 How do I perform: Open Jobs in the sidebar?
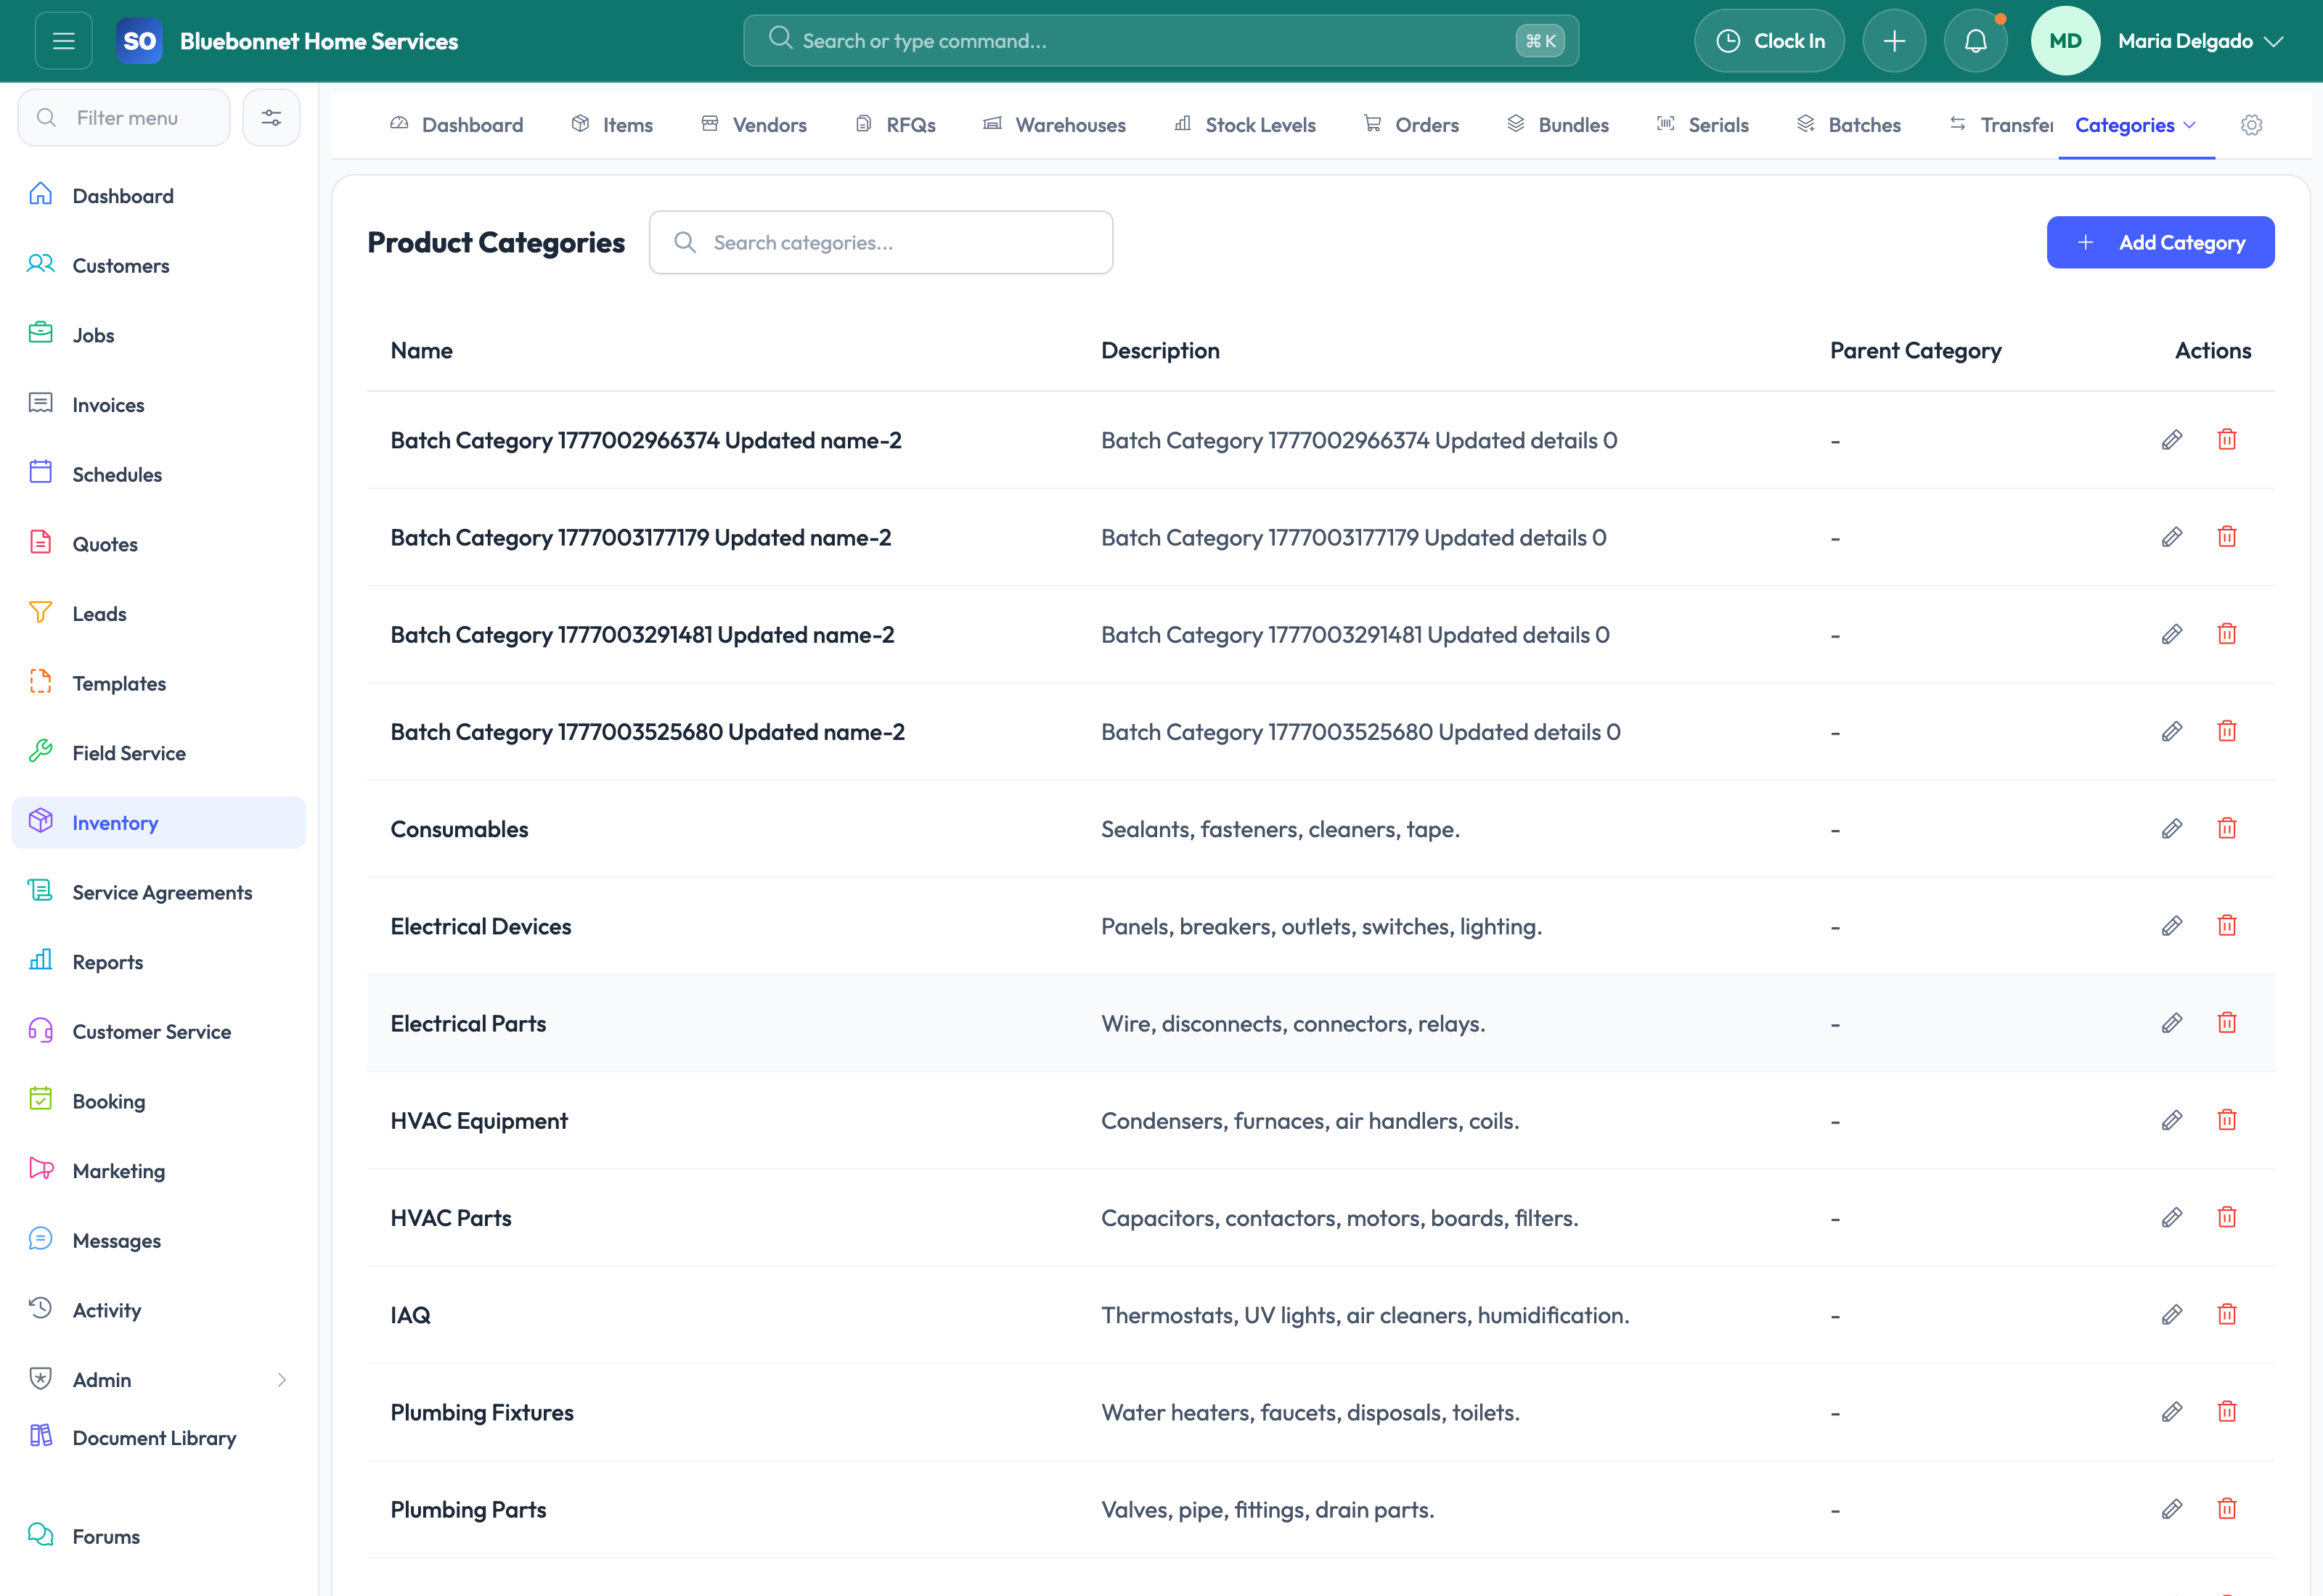tap(159, 335)
